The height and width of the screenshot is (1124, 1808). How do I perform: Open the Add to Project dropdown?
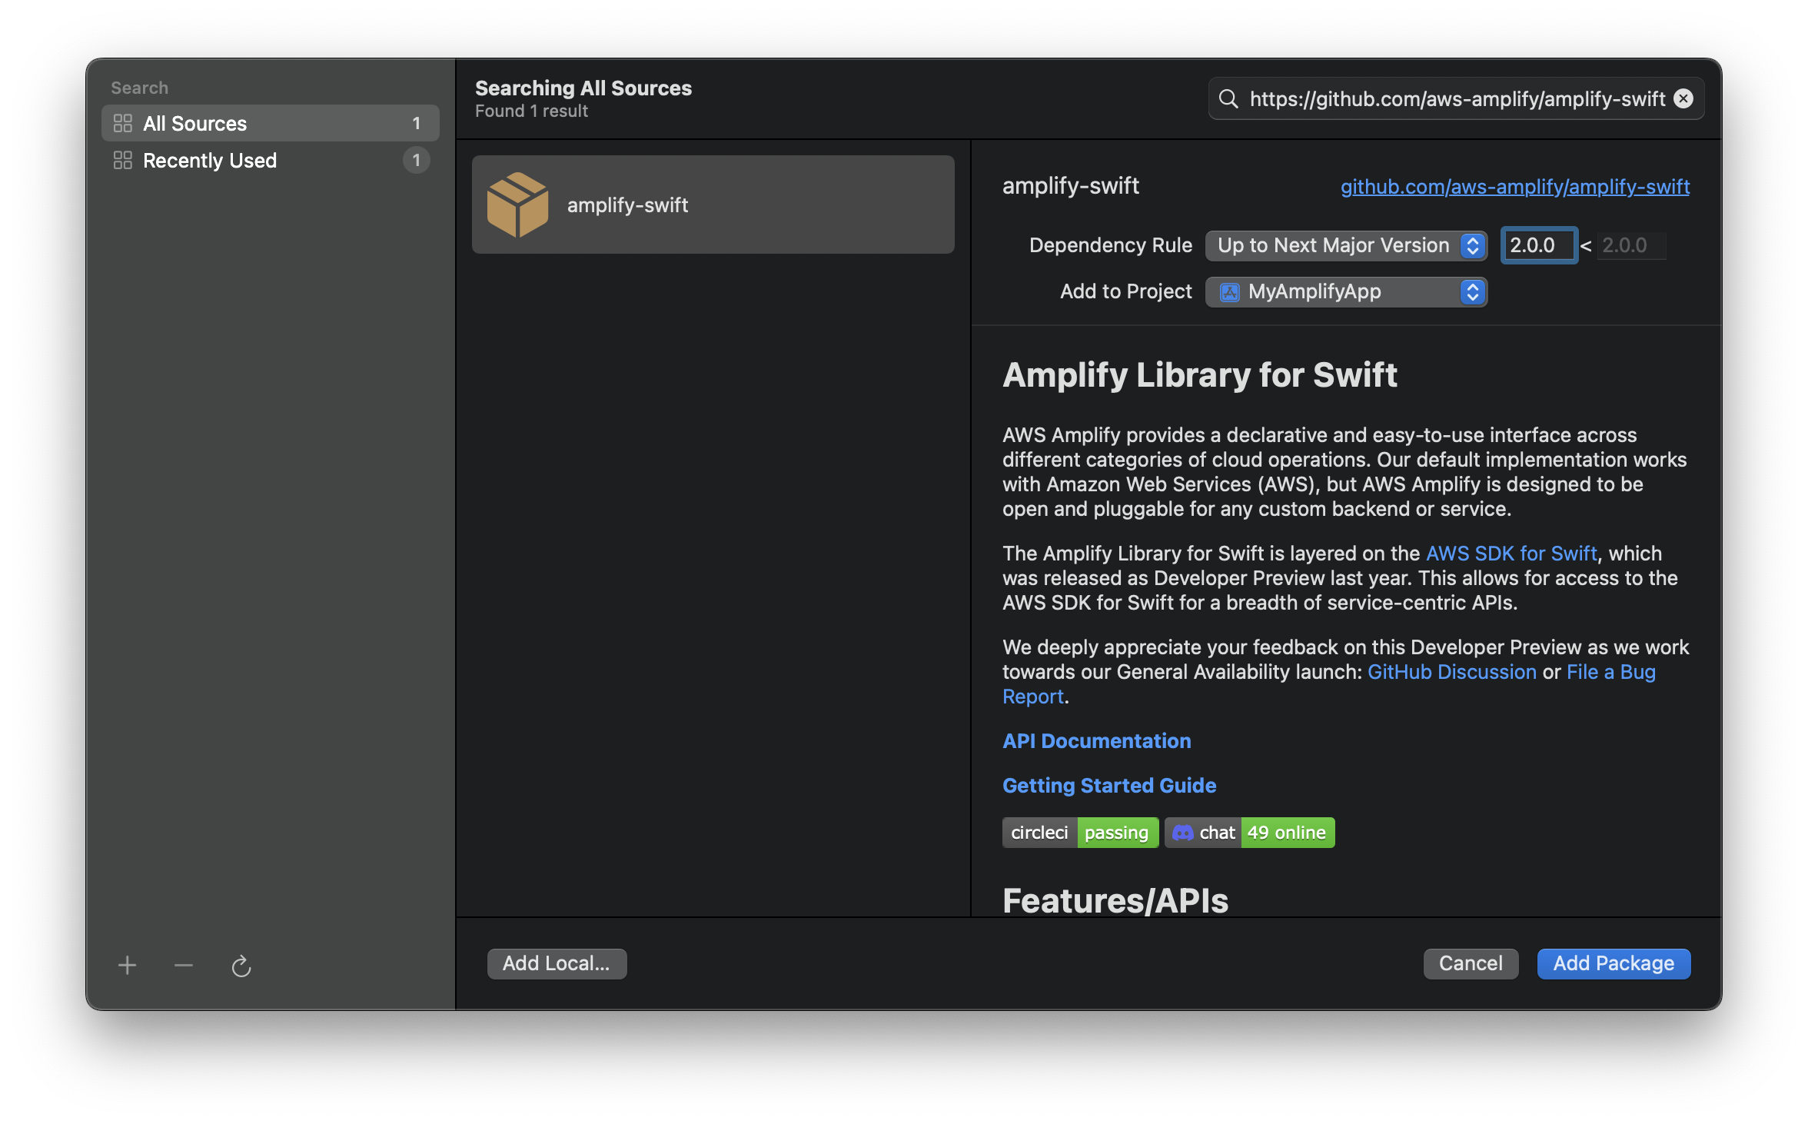(1346, 292)
